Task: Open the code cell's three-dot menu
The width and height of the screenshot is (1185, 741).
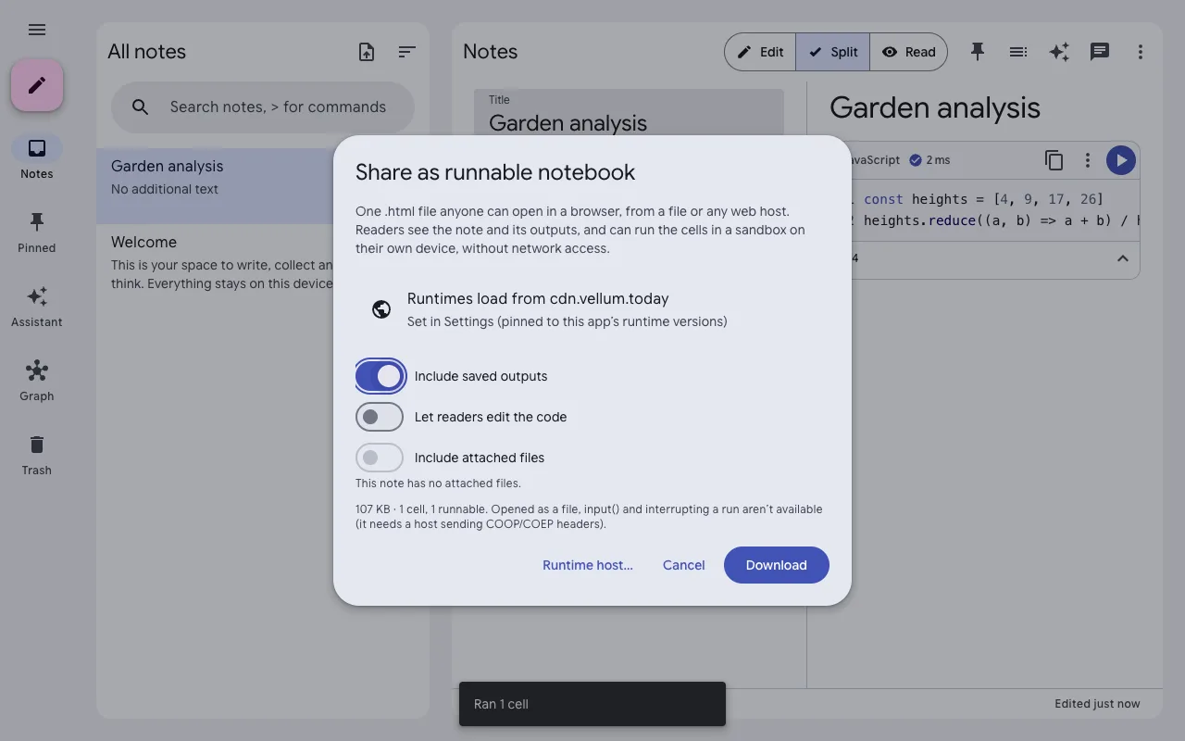Action: [1088, 160]
